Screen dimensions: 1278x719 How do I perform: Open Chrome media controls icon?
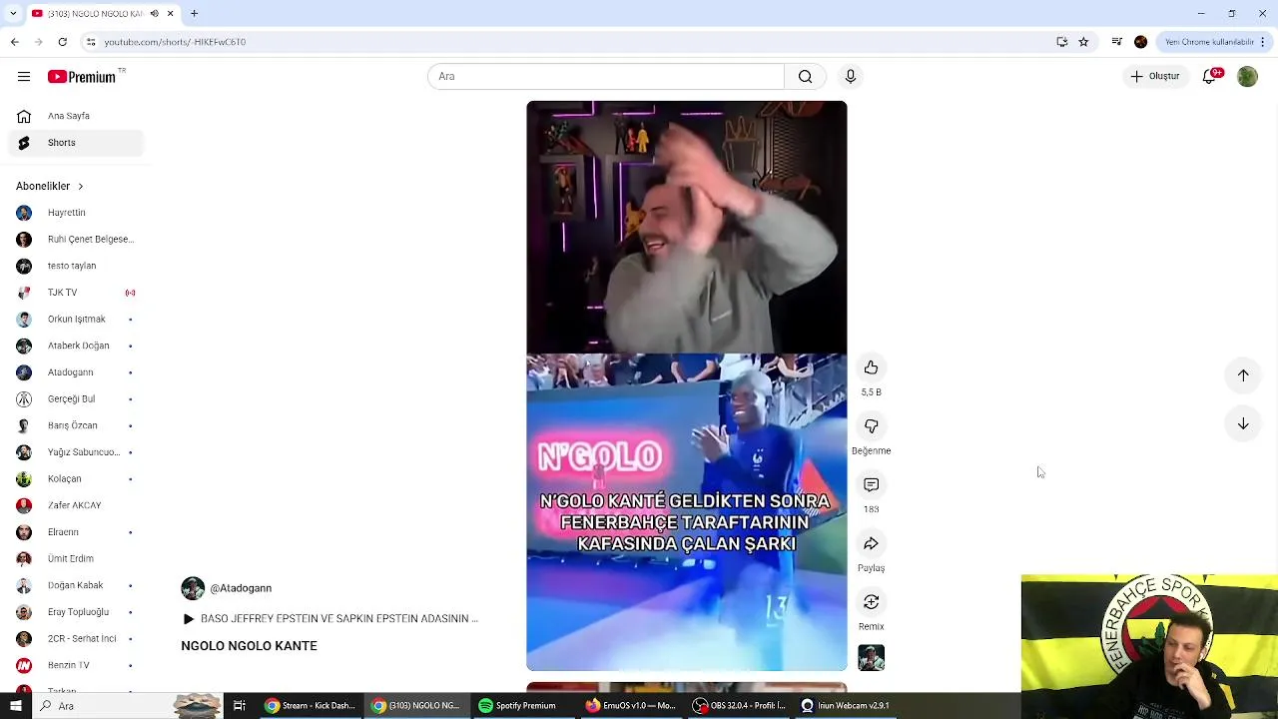1117,42
